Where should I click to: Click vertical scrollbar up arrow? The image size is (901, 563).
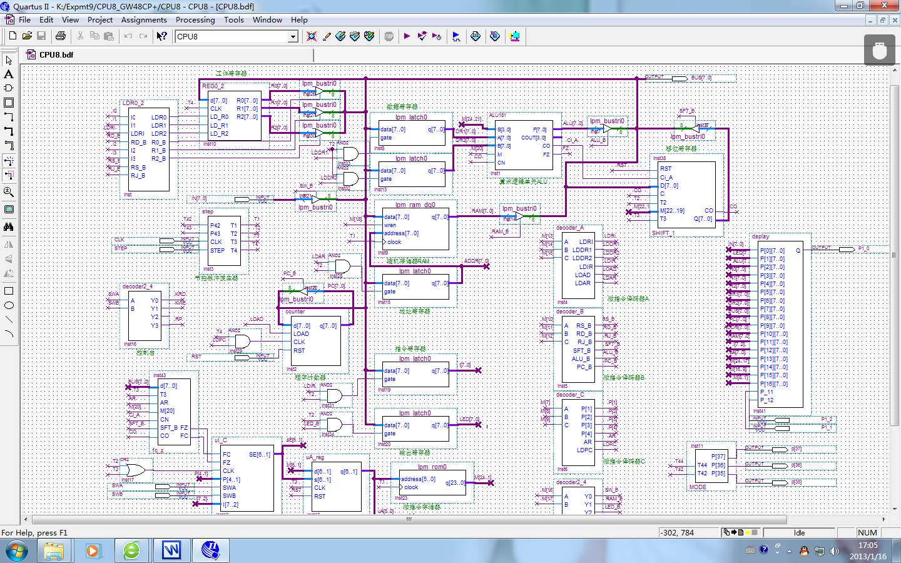pos(893,70)
